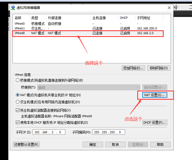Image resolution: width=192 pixels, height=160 pixels.
Task: Toggle 使用本地 DHCP 服务 checkbox
Action: 18,122
